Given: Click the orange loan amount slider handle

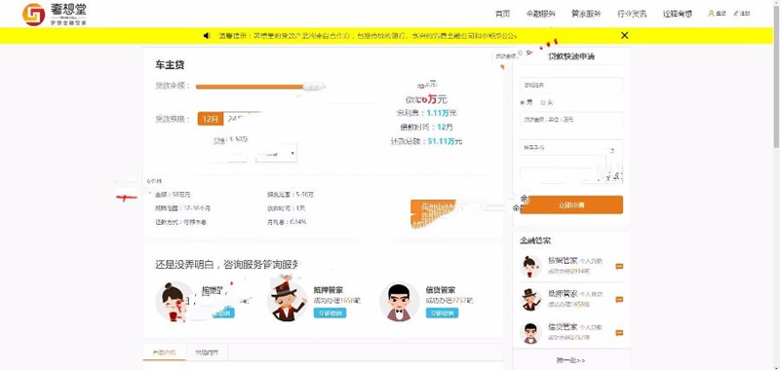Looking at the screenshot, I should [x=313, y=87].
